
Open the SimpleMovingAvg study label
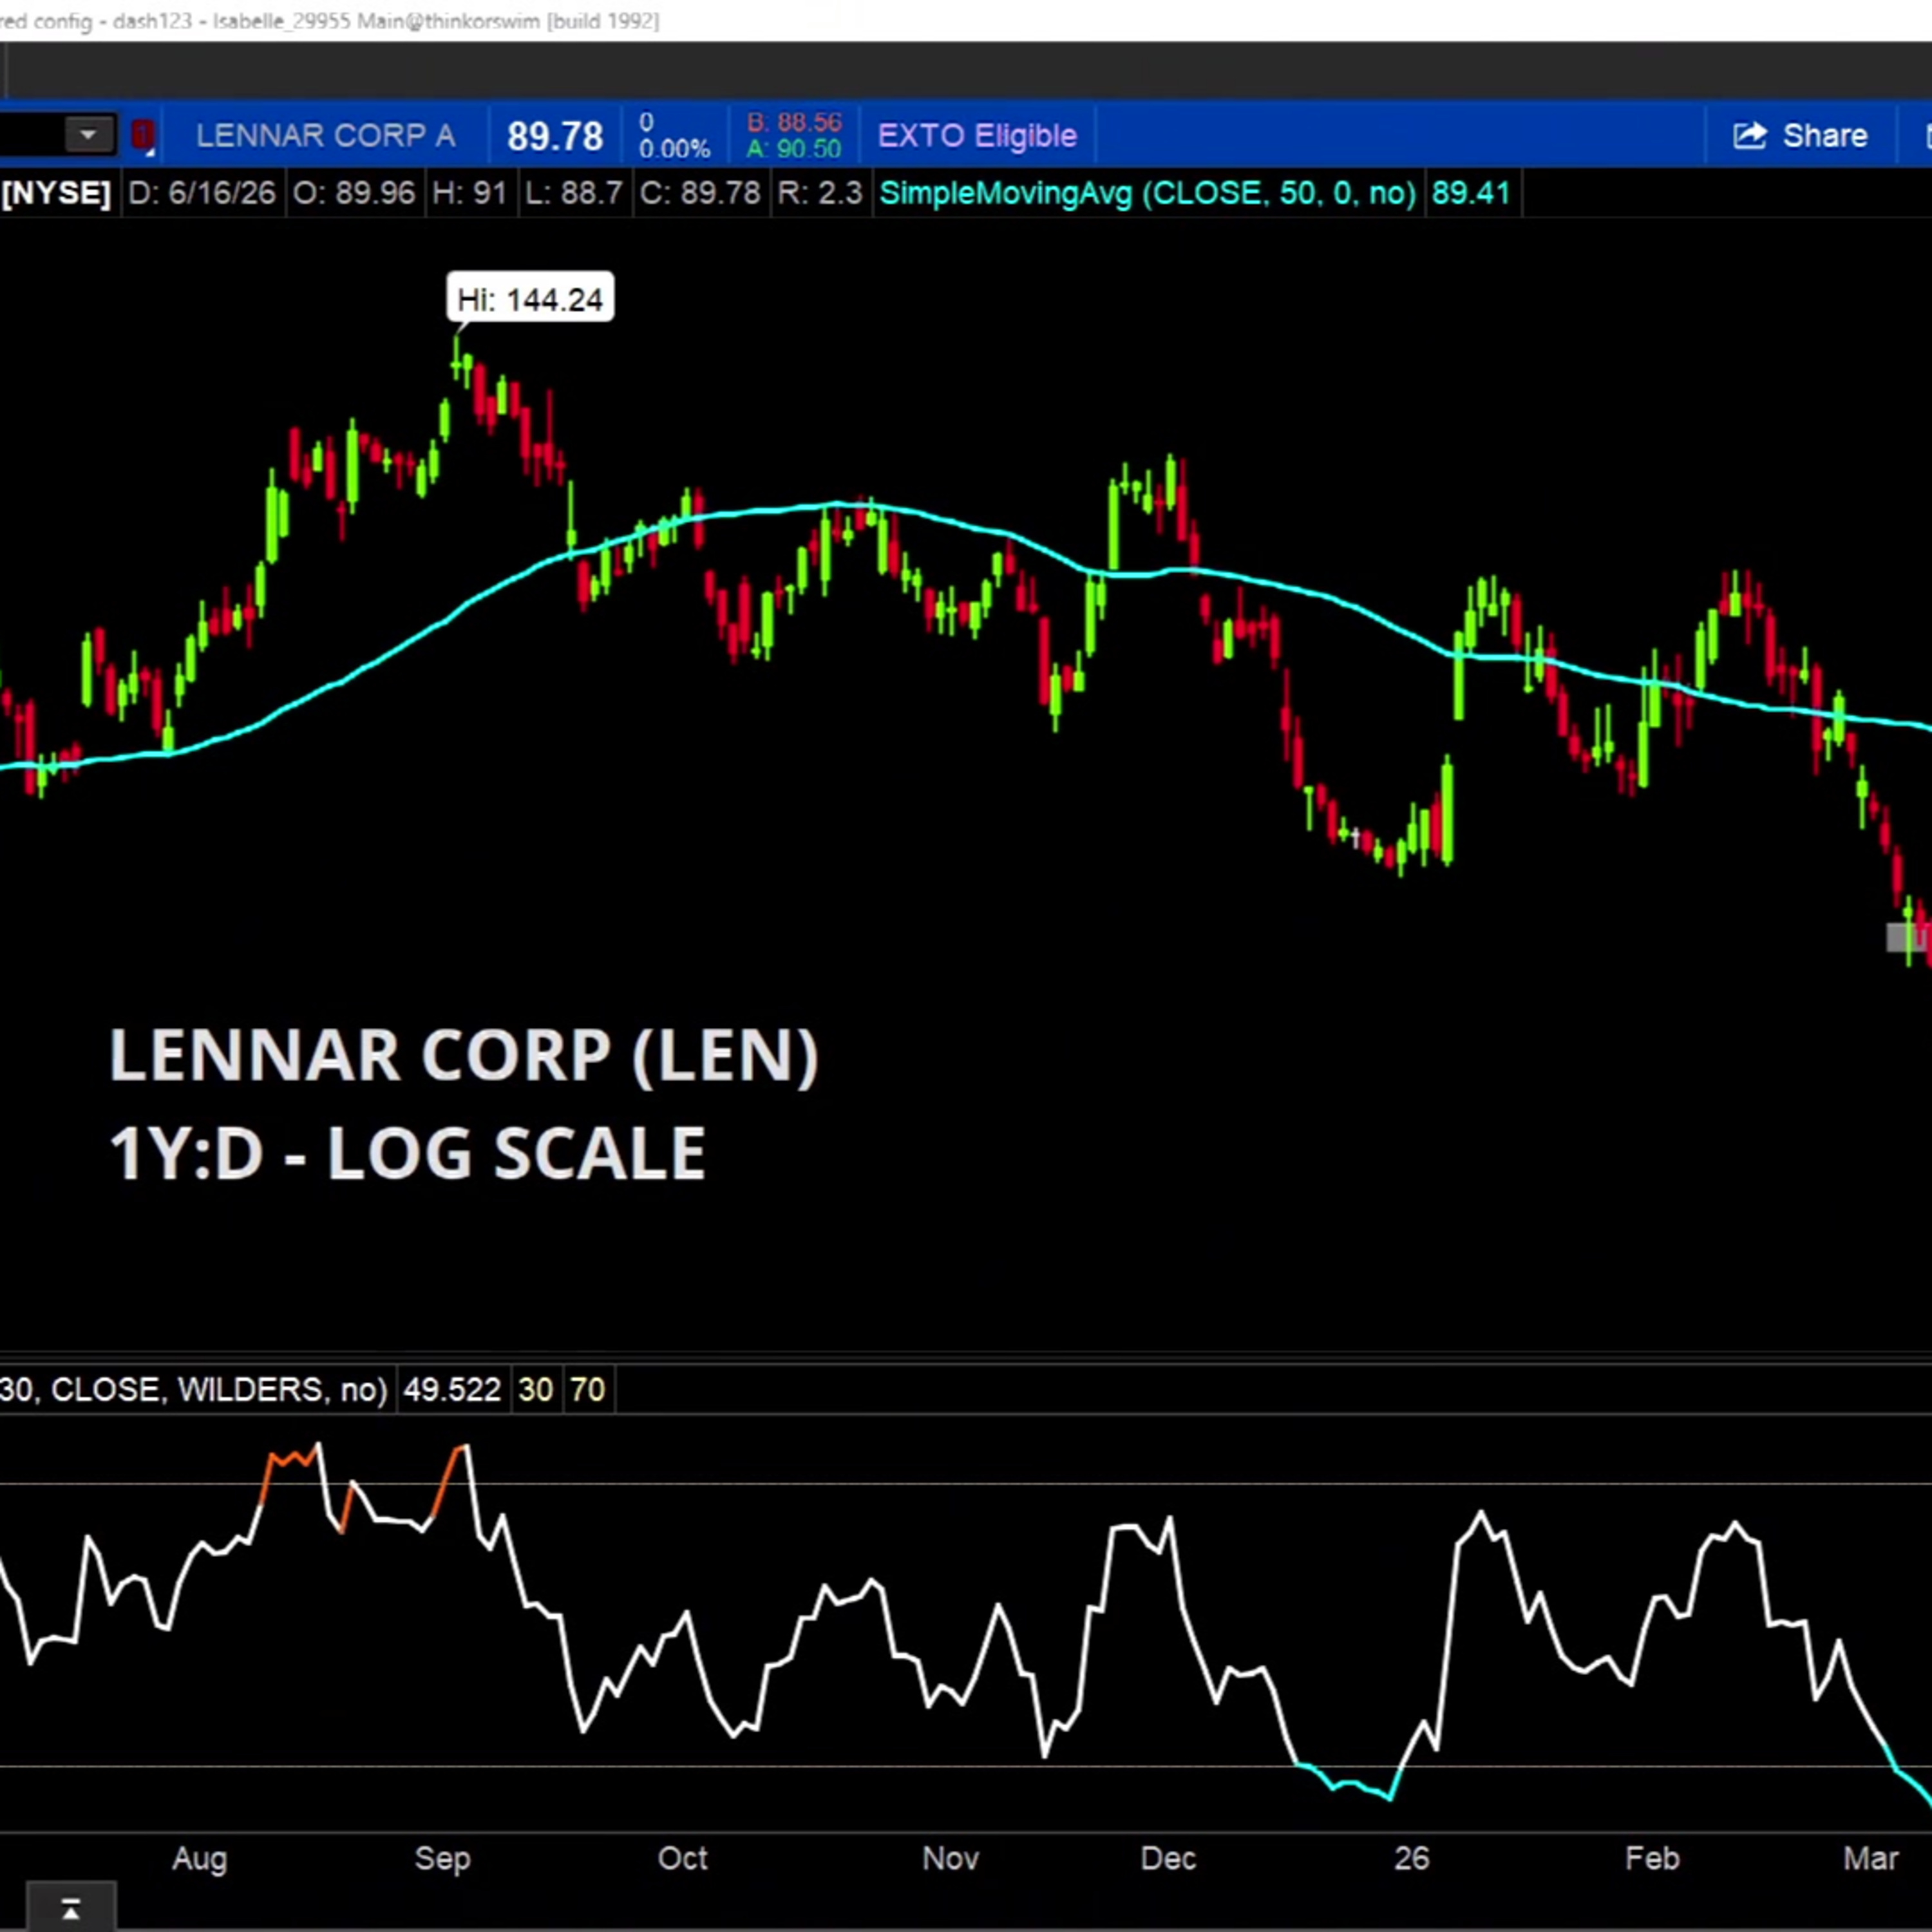pos(1147,192)
